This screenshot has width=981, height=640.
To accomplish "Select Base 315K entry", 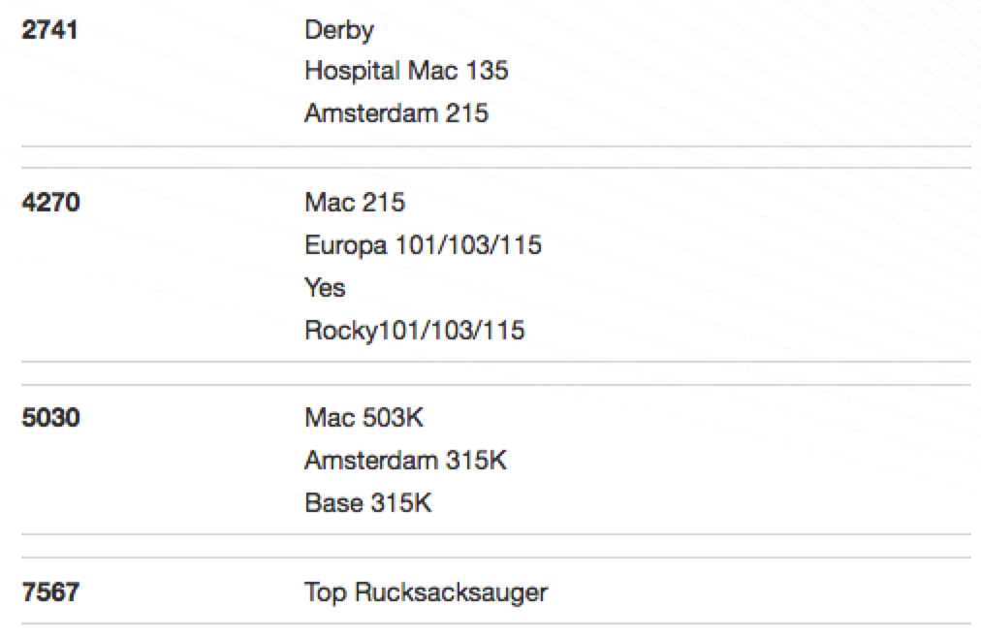I will tap(368, 503).
